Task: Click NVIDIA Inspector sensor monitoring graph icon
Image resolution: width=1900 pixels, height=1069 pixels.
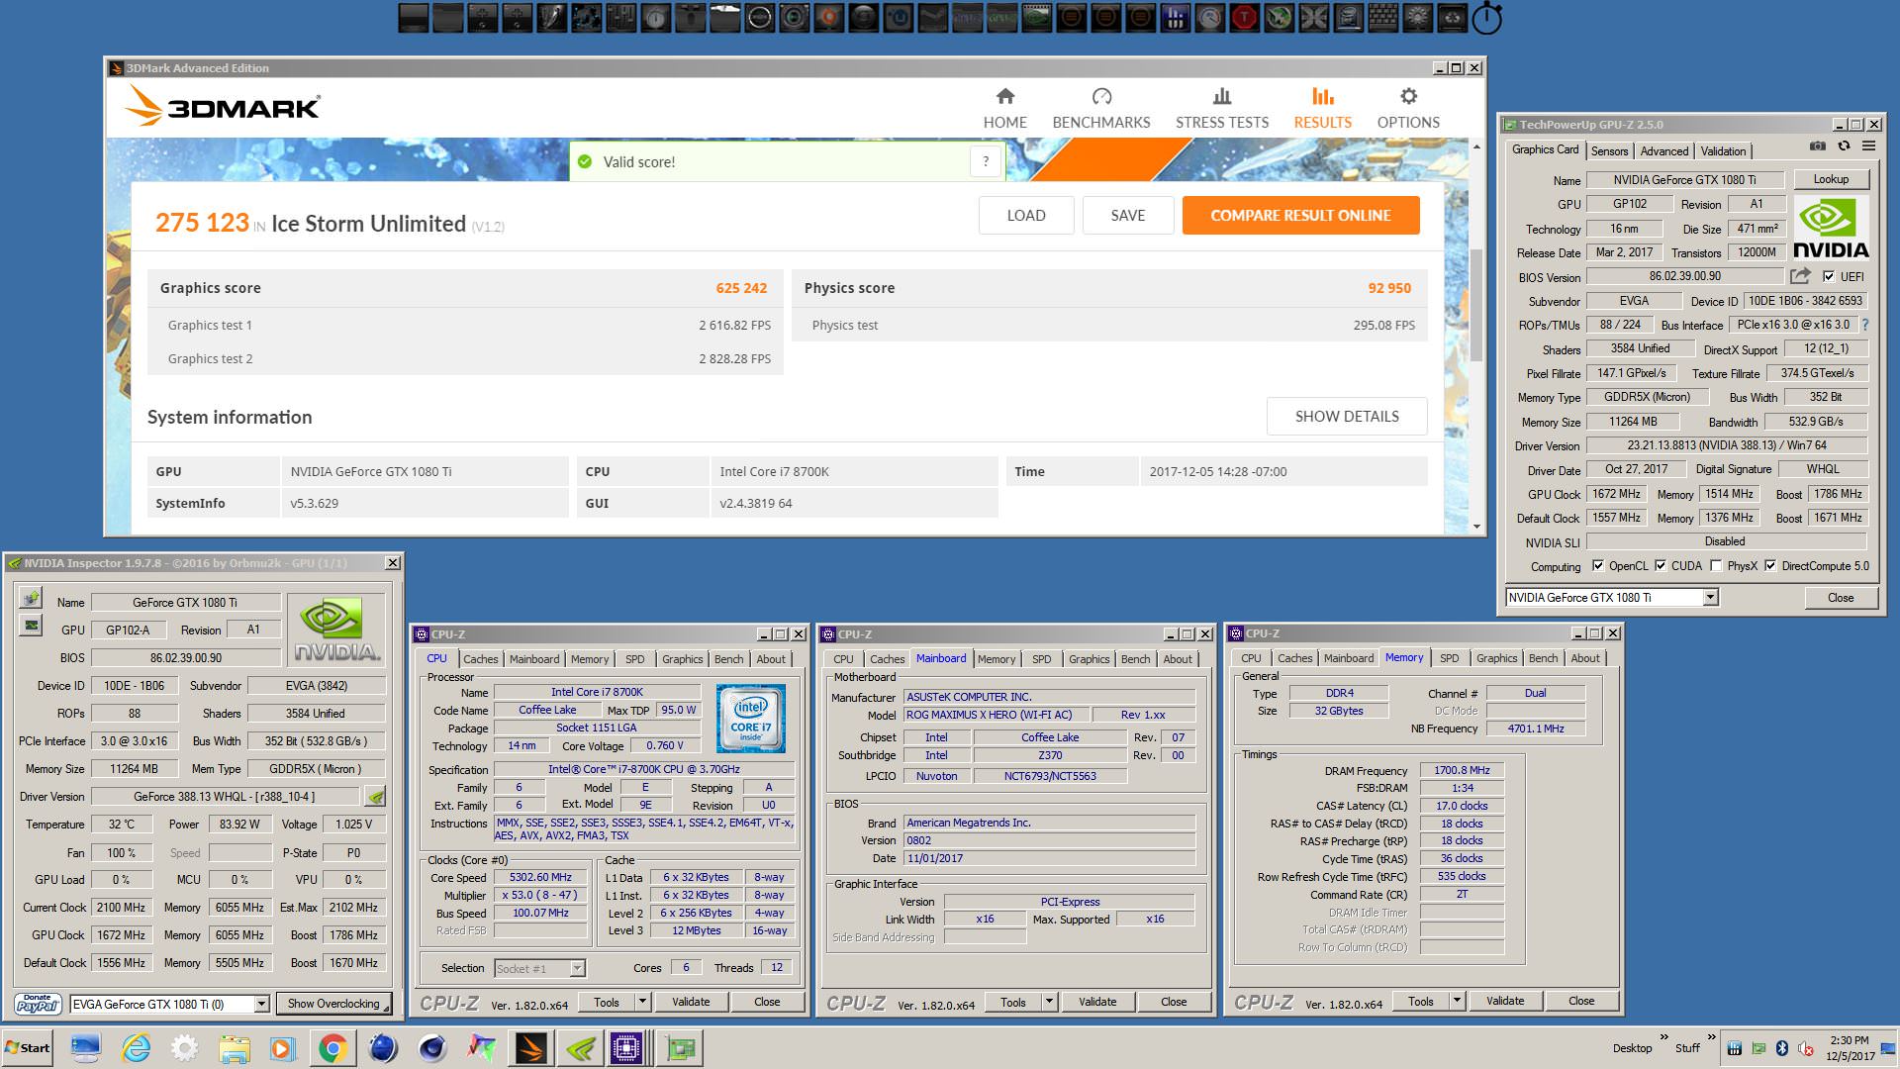Action: point(31,626)
